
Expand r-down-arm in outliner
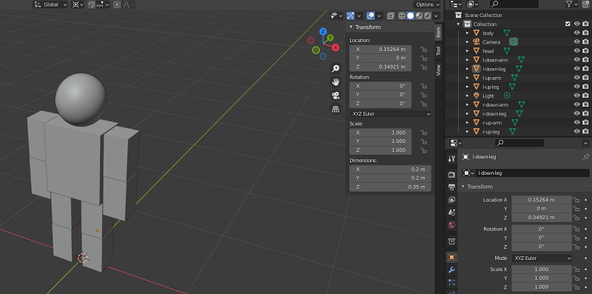point(468,104)
